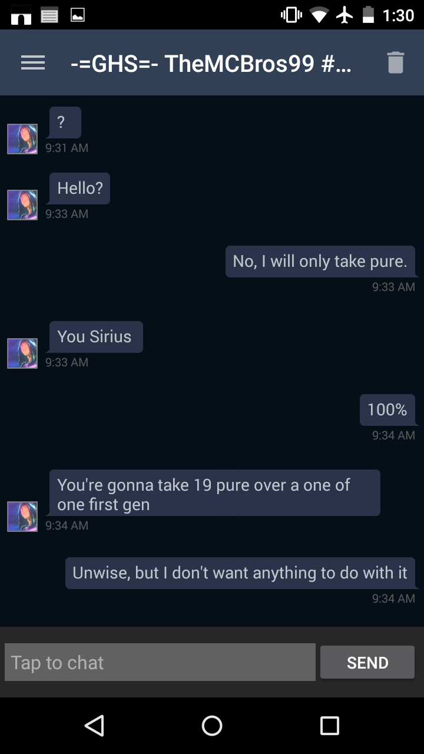This screenshot has width=424, height=754.
Task: Tap avatar beside "You Sirius" message
Action: pyautogui.click(x=22, y=353)
